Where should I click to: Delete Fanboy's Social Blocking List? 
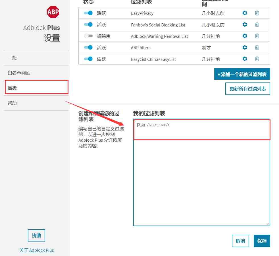[x=257, y=24]
